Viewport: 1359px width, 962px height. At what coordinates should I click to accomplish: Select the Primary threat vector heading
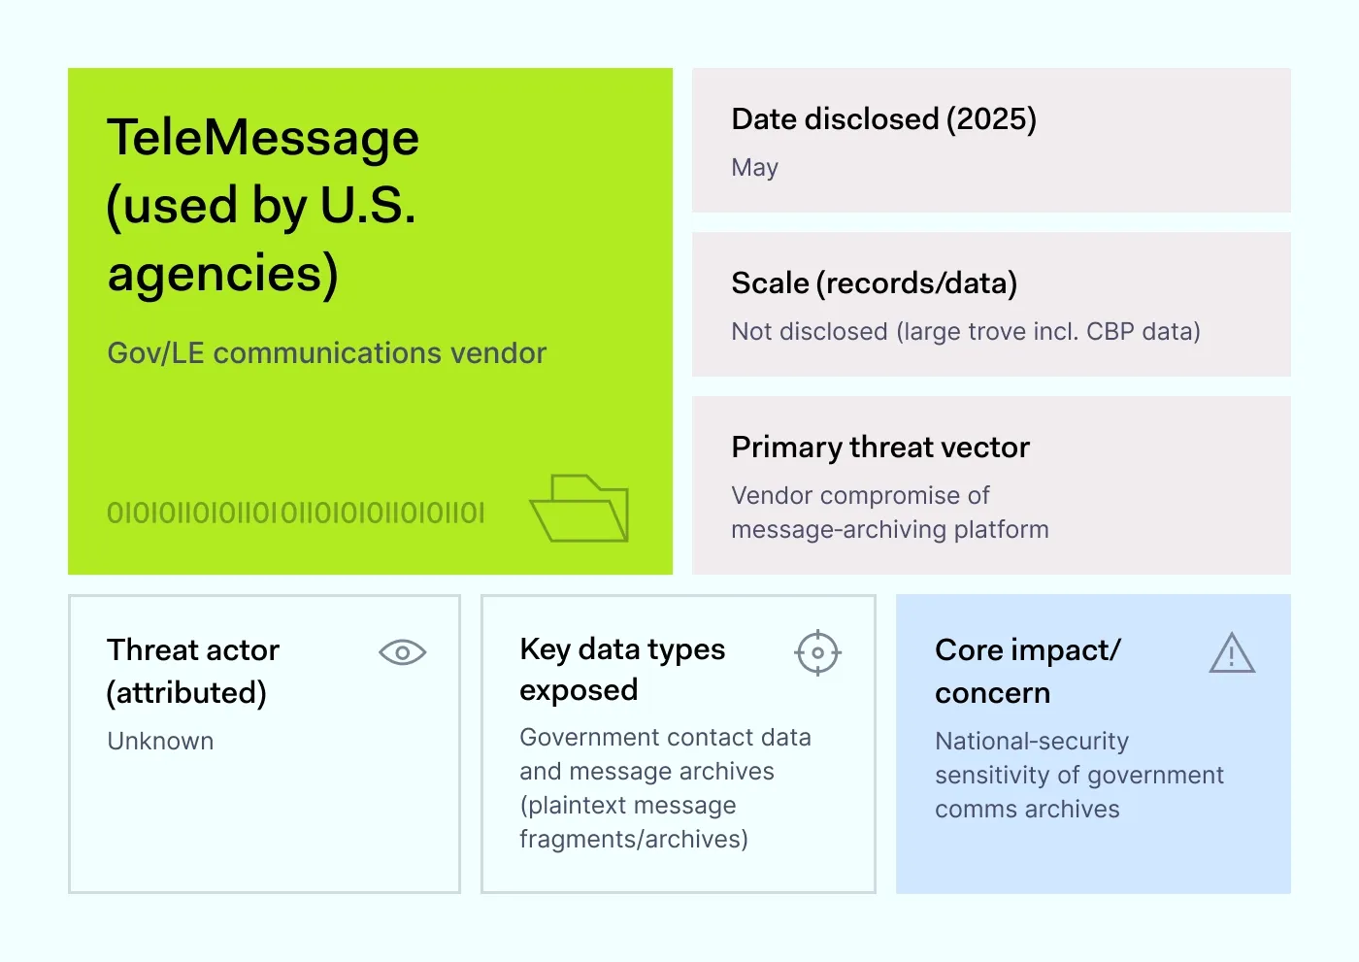[879, 448]
